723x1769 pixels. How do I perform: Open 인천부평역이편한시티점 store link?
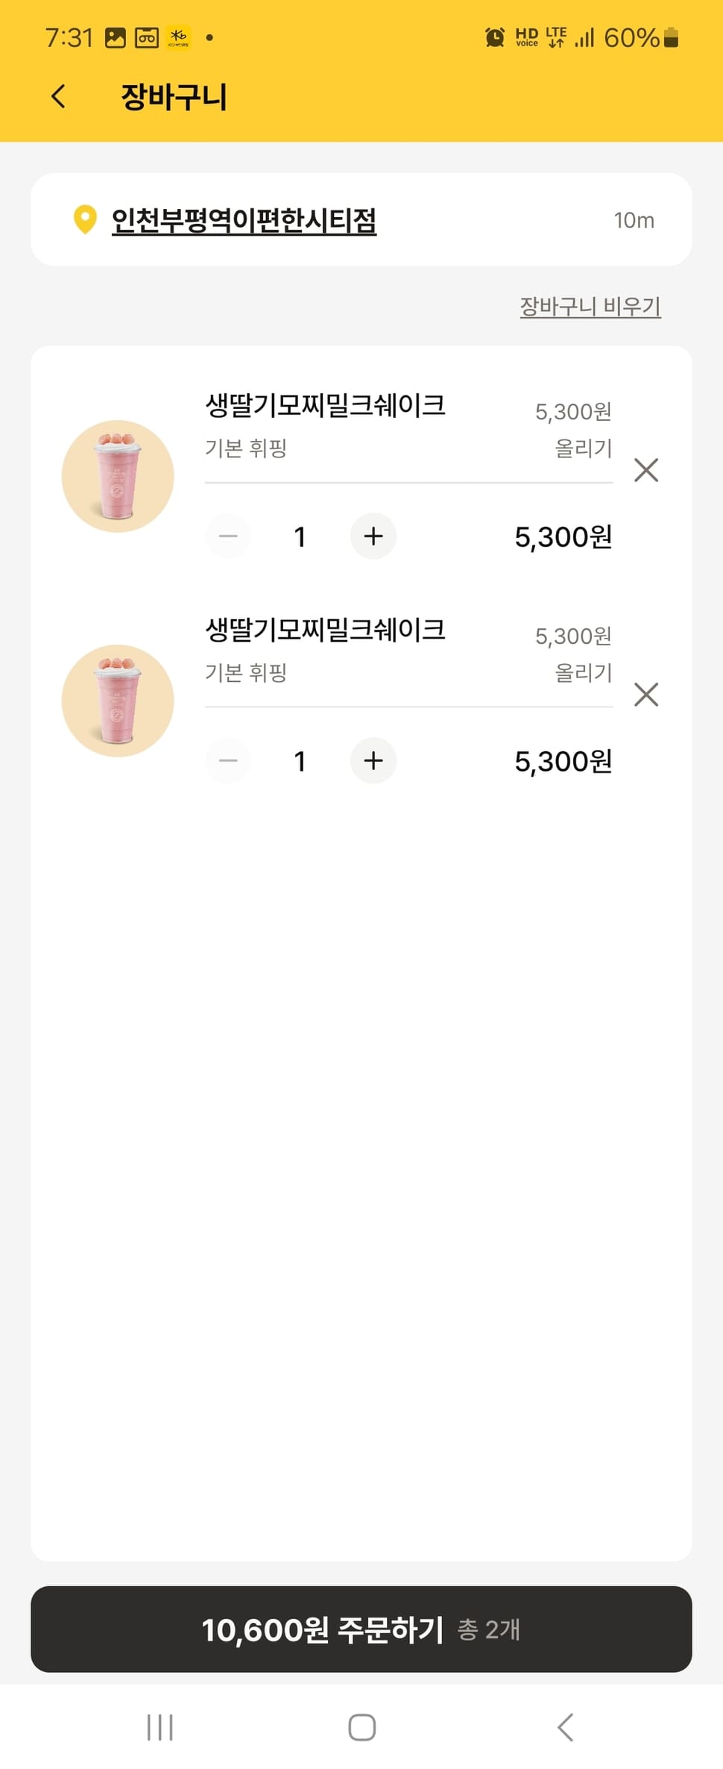[244, 220]
